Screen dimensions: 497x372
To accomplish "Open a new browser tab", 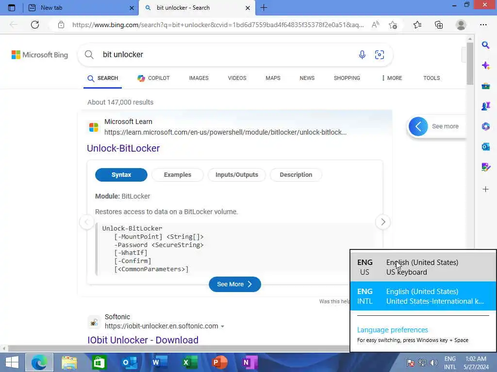I will [x=264, y=8].
